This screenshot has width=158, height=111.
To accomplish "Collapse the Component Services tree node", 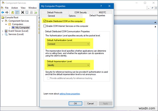I will pyautogui.click(x=3, y=21).
